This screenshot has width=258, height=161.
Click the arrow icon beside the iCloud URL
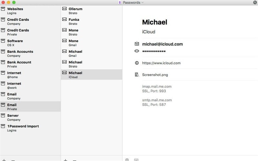pyautogui.click(x=137, y=63)
